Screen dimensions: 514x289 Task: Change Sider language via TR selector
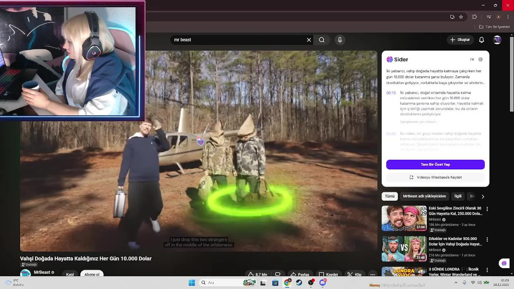[x=472, y=59]
